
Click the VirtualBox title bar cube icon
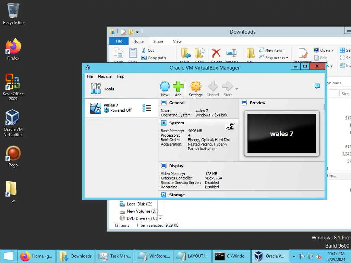coord(88,67)
